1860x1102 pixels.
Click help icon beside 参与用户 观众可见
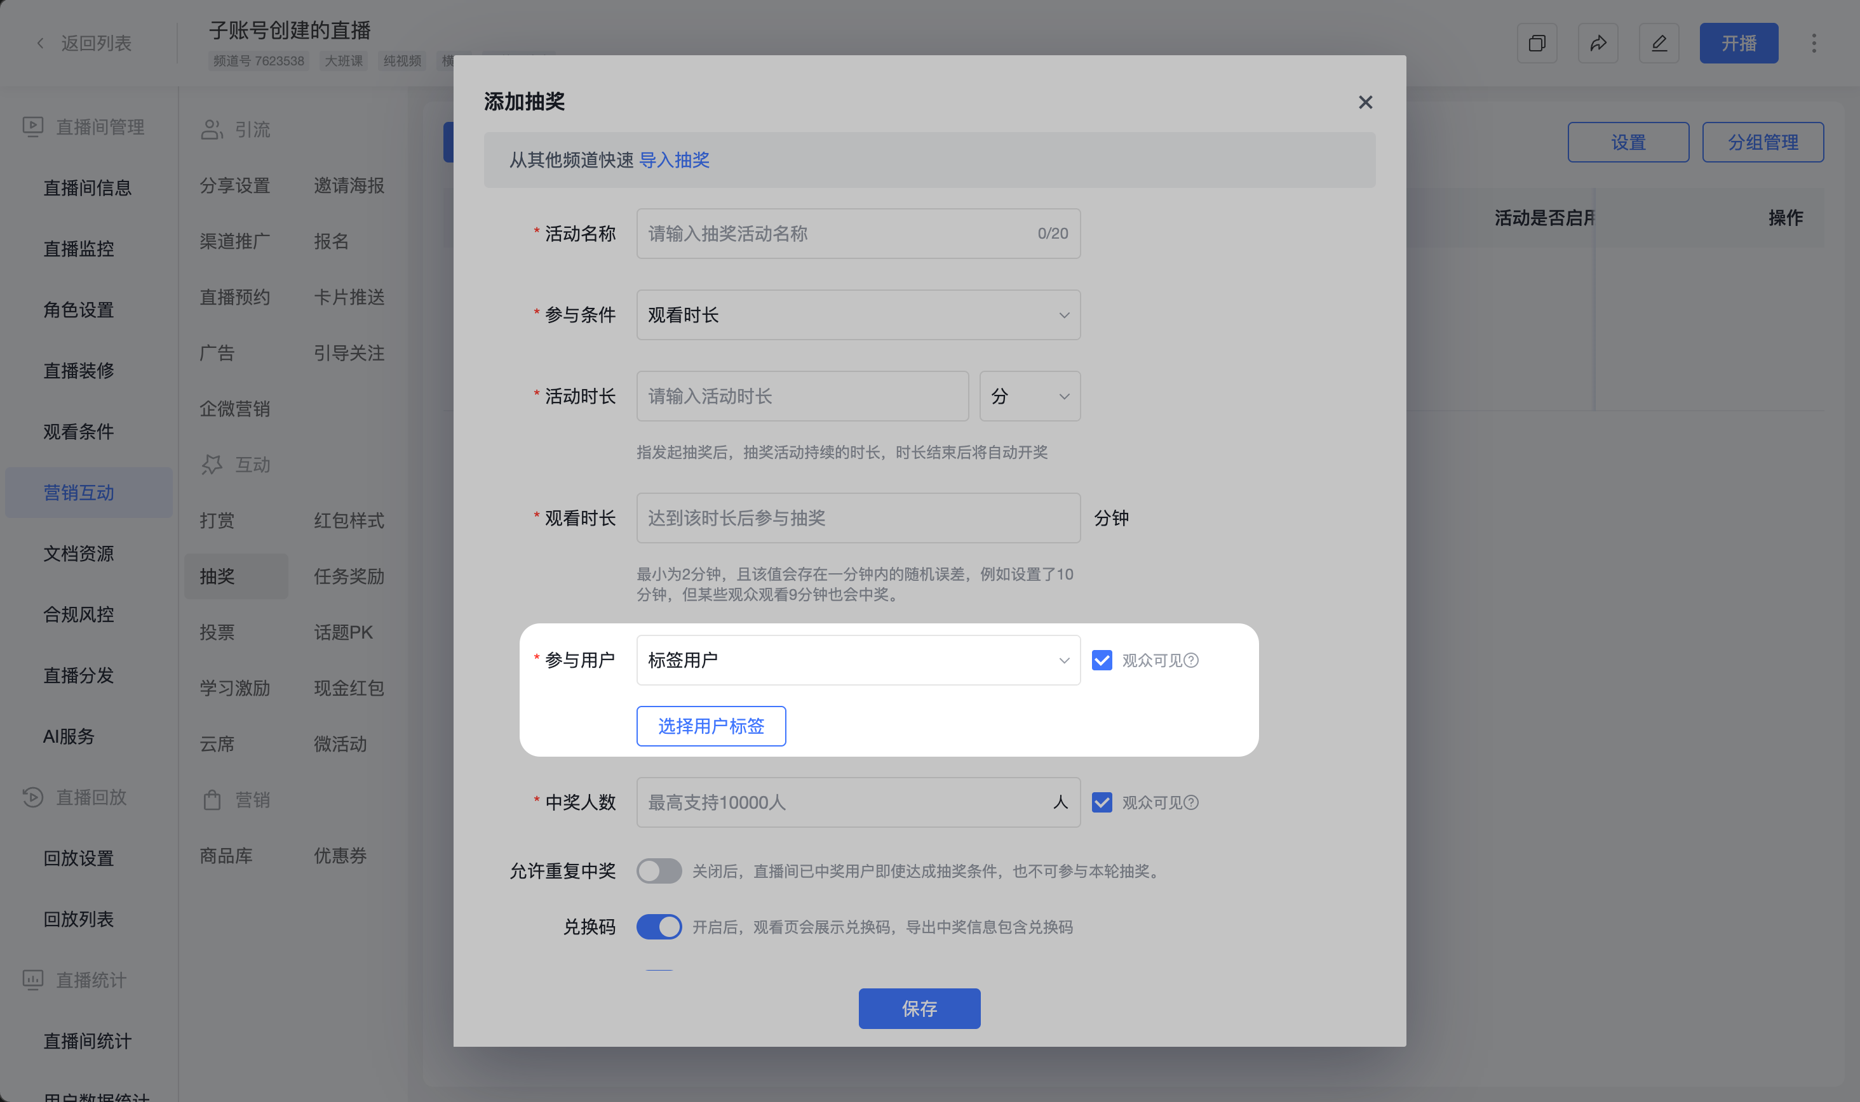pyautogui.click(x=1190, y=660)
